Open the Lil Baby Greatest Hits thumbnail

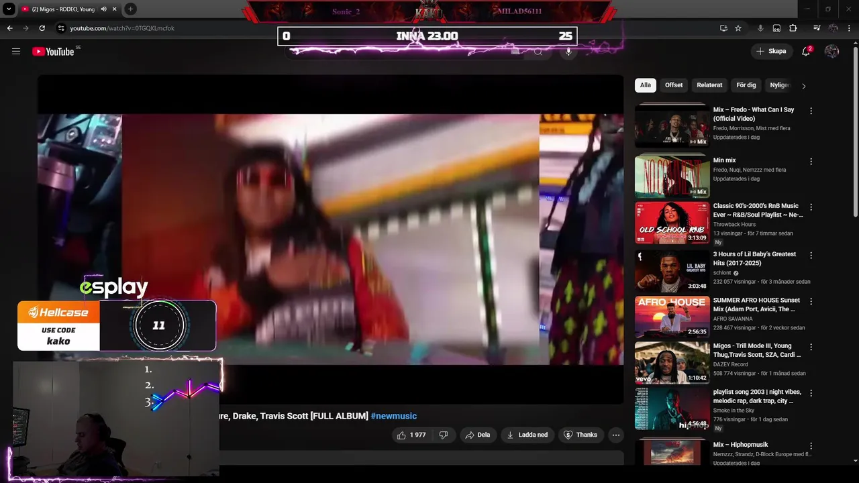click(672, 271)
